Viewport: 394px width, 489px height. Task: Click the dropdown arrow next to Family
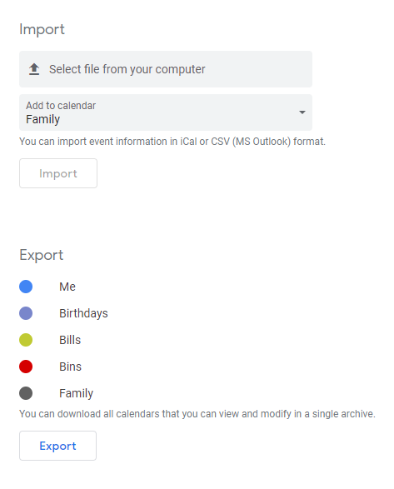(302, 112)
